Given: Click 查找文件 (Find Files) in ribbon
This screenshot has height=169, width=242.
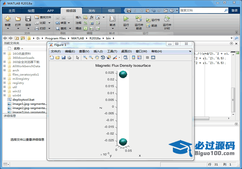Looking at the screenshot, I should coord(43,17).
